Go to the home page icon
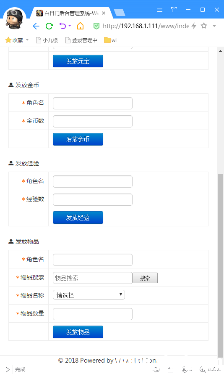Image resolution: width=224 pixels, height=374 pixels. 81,26
